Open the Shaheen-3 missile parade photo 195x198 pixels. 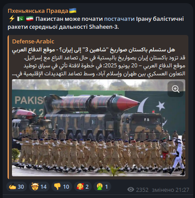(98, 128)
